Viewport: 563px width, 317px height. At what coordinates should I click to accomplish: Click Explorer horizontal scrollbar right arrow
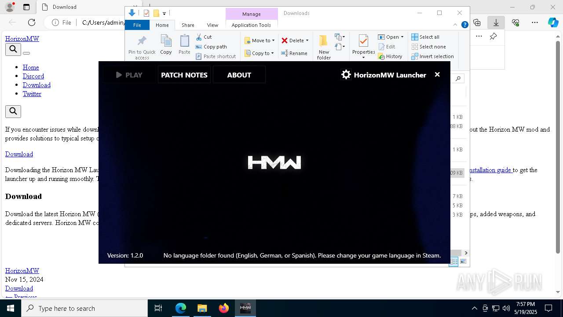[x=466, y=253]
